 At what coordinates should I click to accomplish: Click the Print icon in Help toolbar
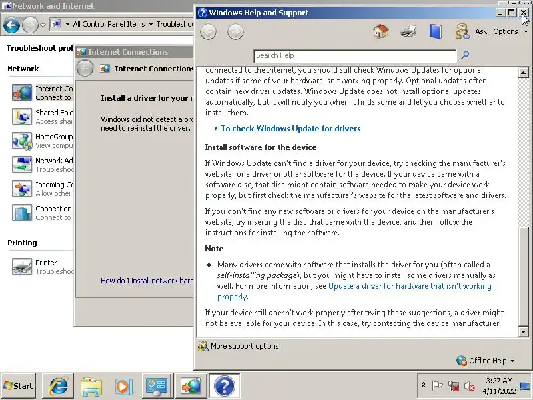(x=408, y=31)
